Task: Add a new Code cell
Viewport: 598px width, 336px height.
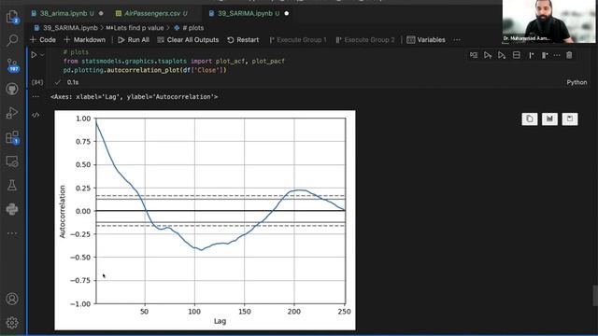Action: coord(43,39)
